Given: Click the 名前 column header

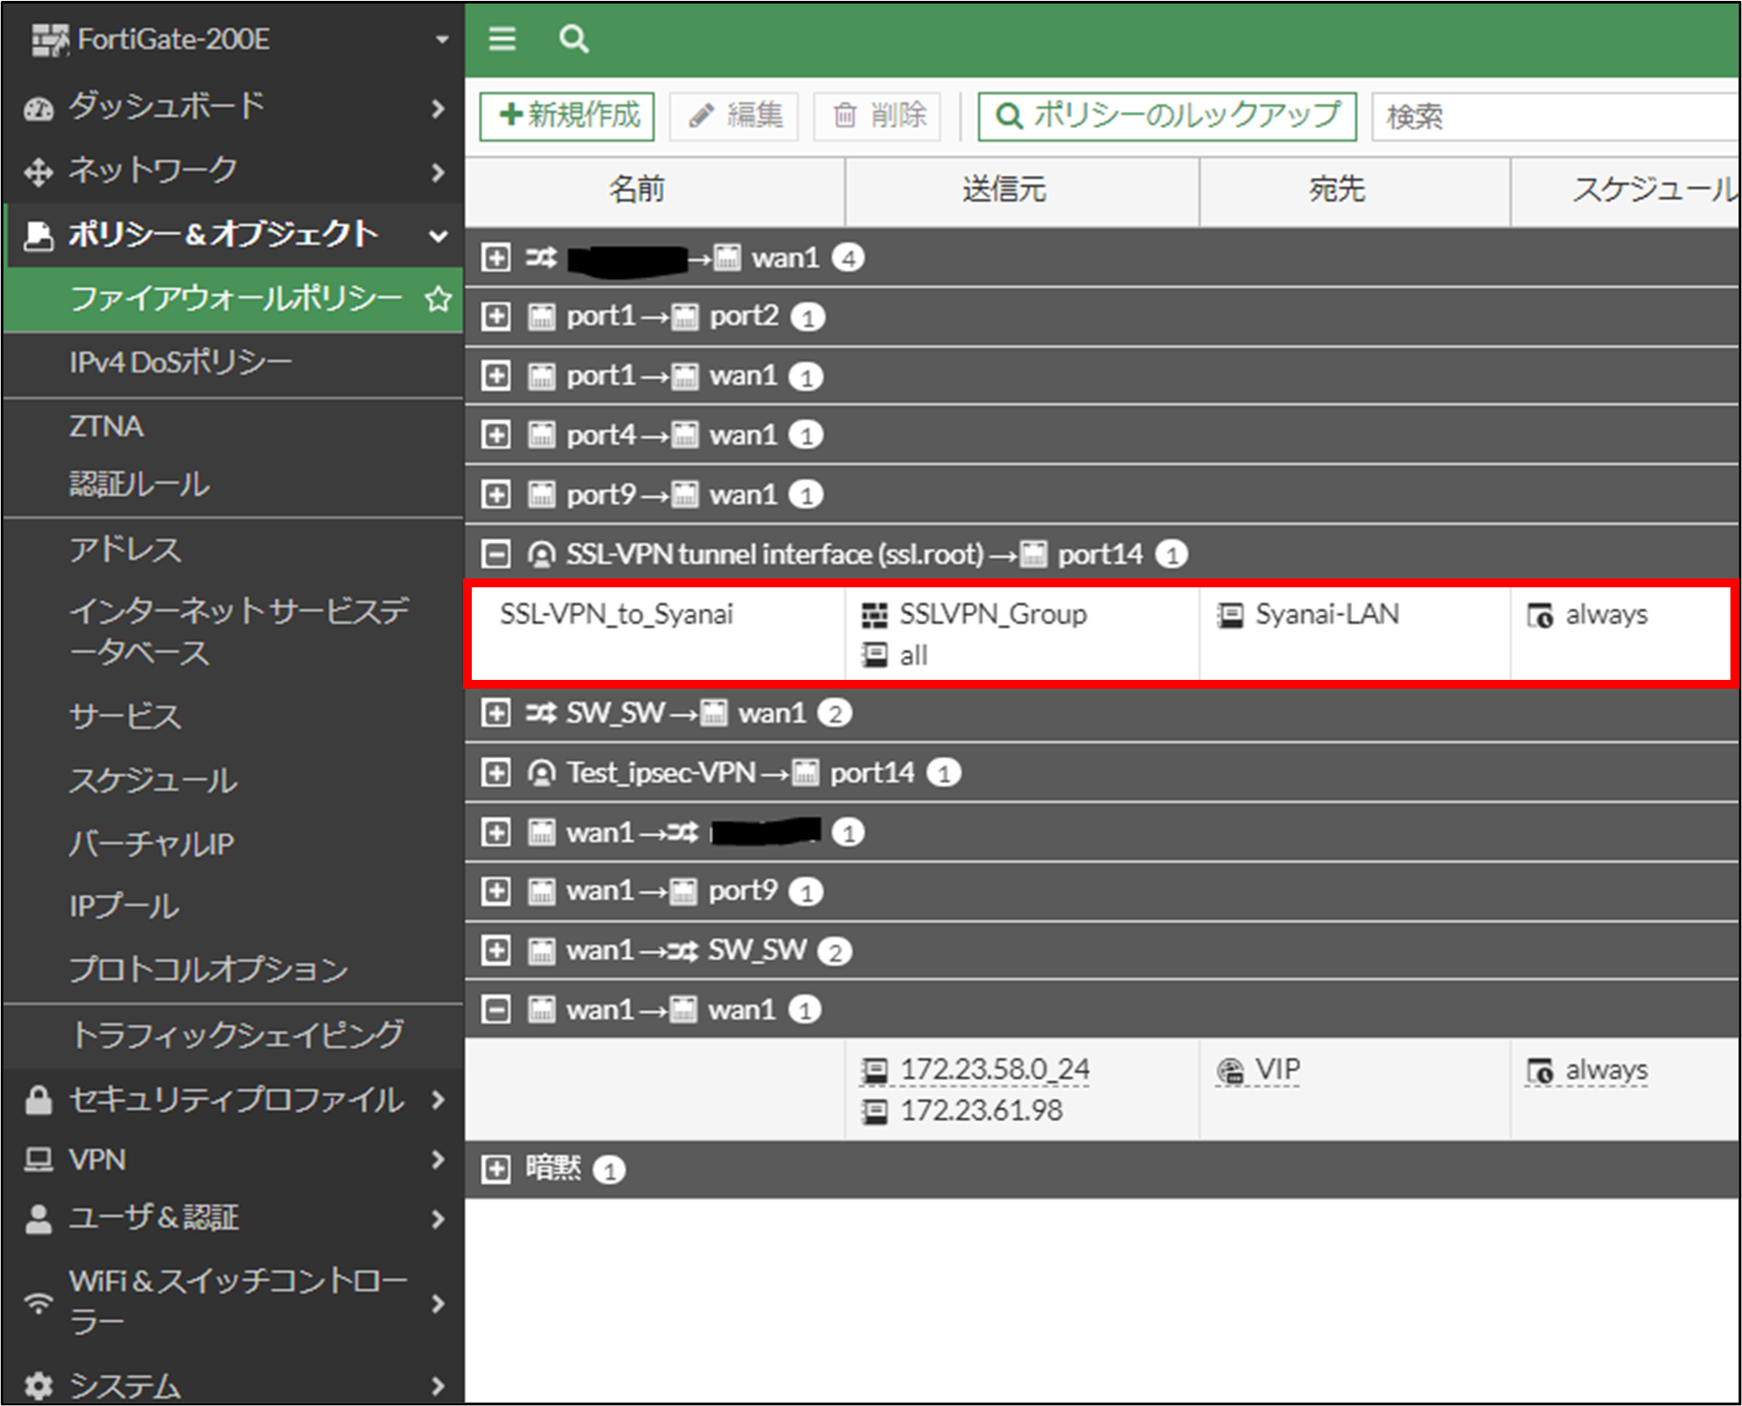Looking at the screenshot, I should pyautogui.click(x=637, y=190).
